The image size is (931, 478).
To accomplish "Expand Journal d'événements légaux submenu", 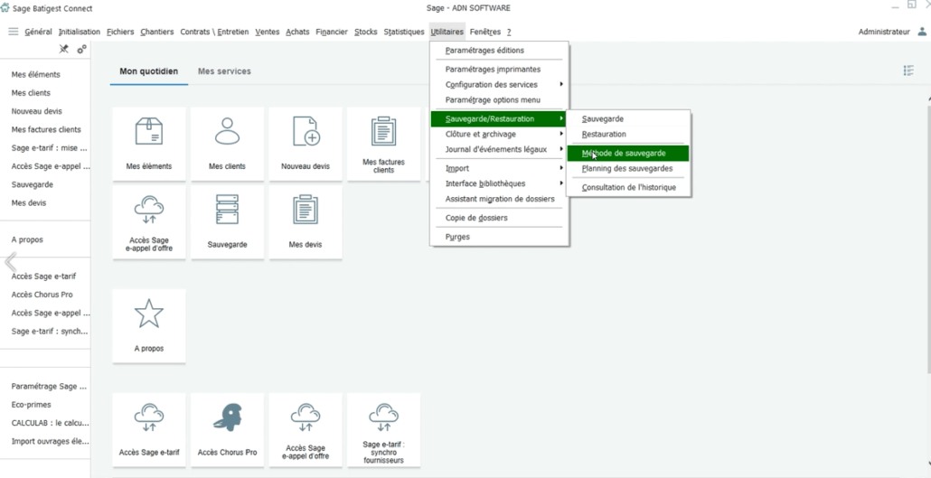I will (x=499, y=150).
